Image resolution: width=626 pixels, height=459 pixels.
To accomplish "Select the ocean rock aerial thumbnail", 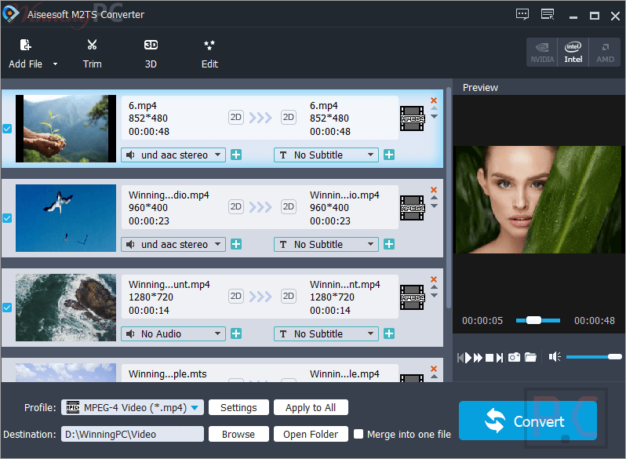I will tap(66, 308).
